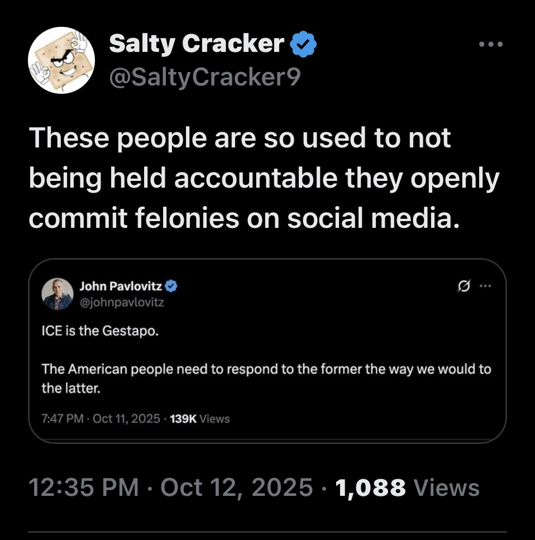
Task: Open Salty Cracker's profile picture
Action: 61,60
